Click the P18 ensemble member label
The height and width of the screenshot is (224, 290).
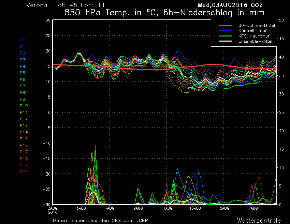[x=24, y=159]
